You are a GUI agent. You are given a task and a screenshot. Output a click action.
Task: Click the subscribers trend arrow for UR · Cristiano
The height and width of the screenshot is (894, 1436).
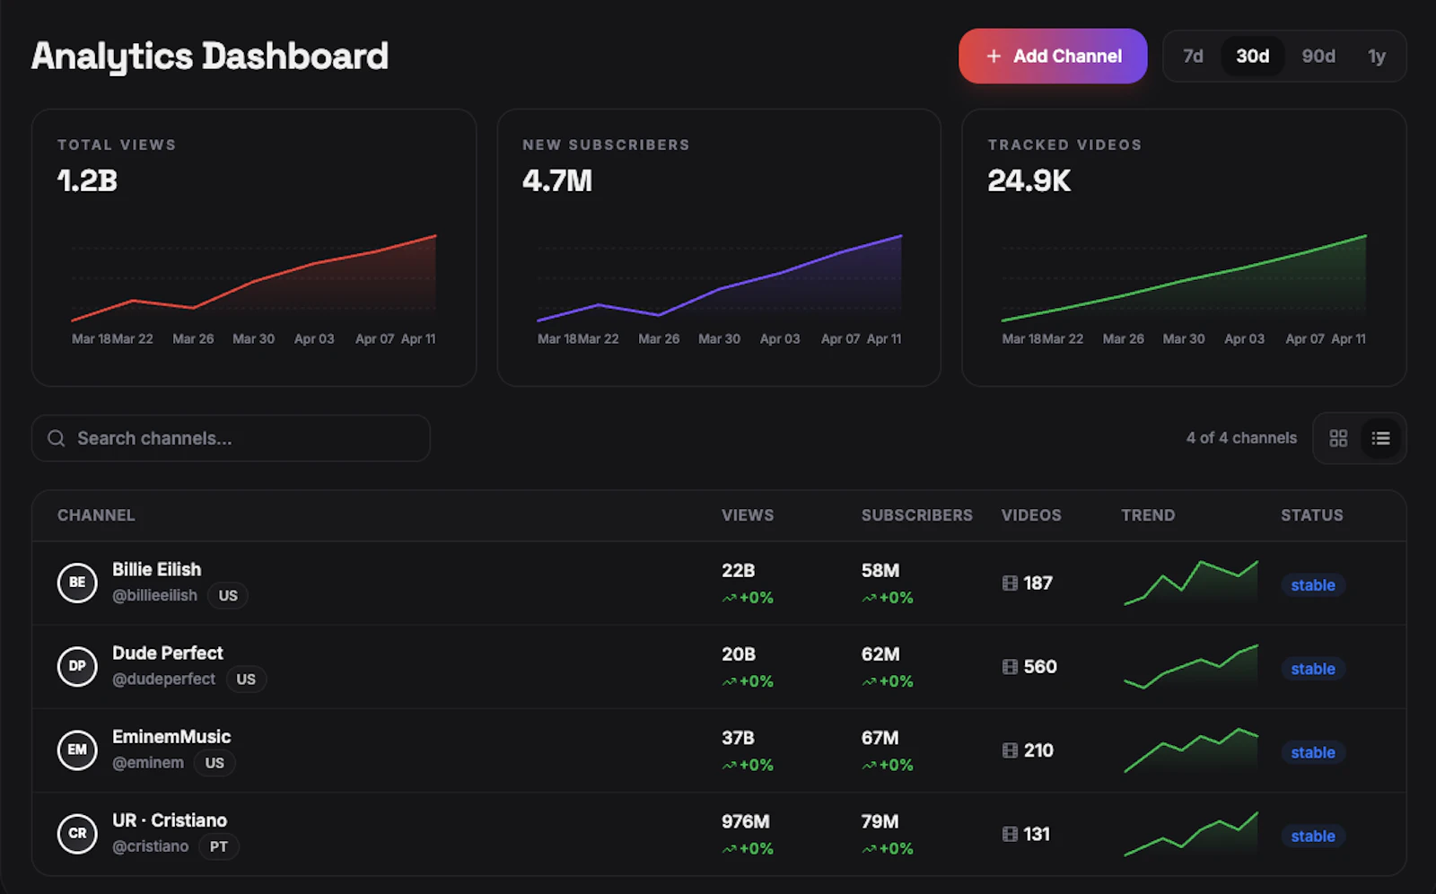(x=869, y=848)
